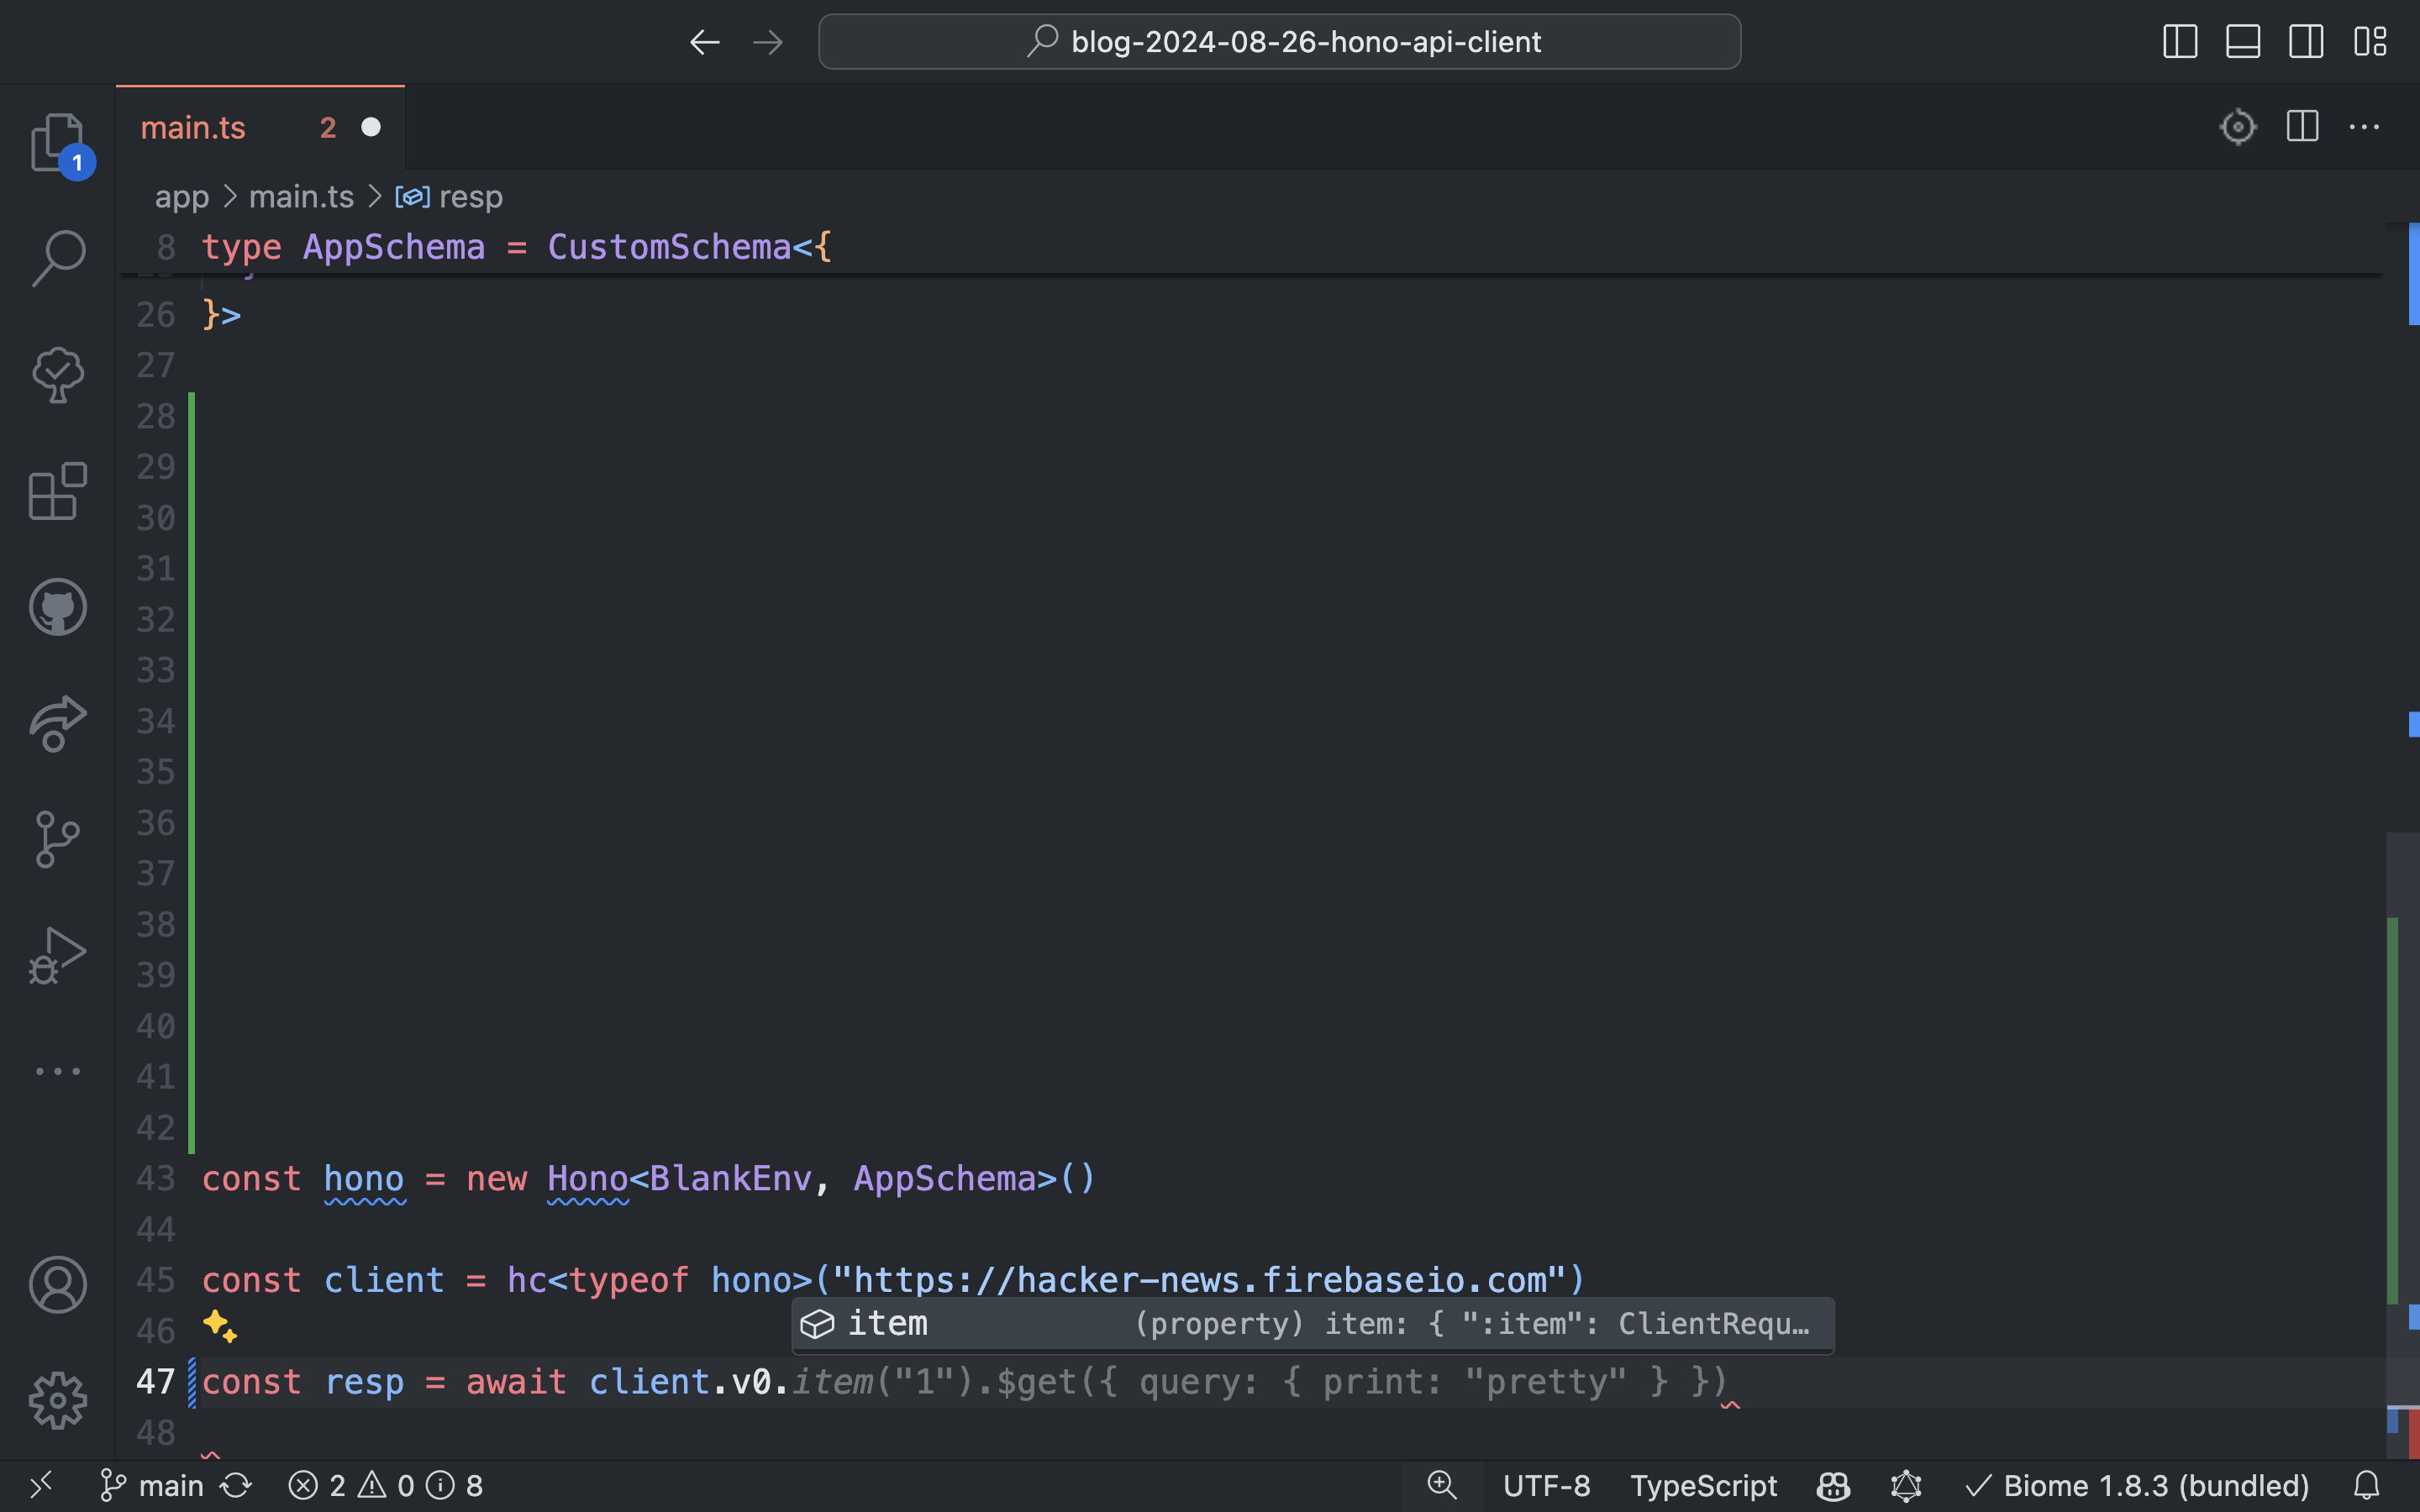Open the Accounts menu icon
Screen dimensions: 2420x1512
coord(58,1284)
